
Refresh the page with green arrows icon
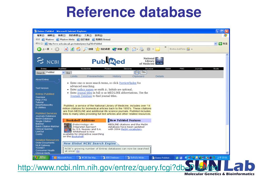click(72, 49)
